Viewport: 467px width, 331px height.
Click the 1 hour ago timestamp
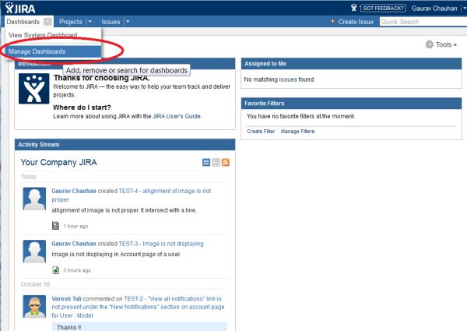75,227
